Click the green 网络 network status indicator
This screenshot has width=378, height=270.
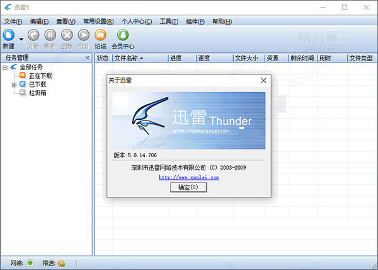point(30,263)
